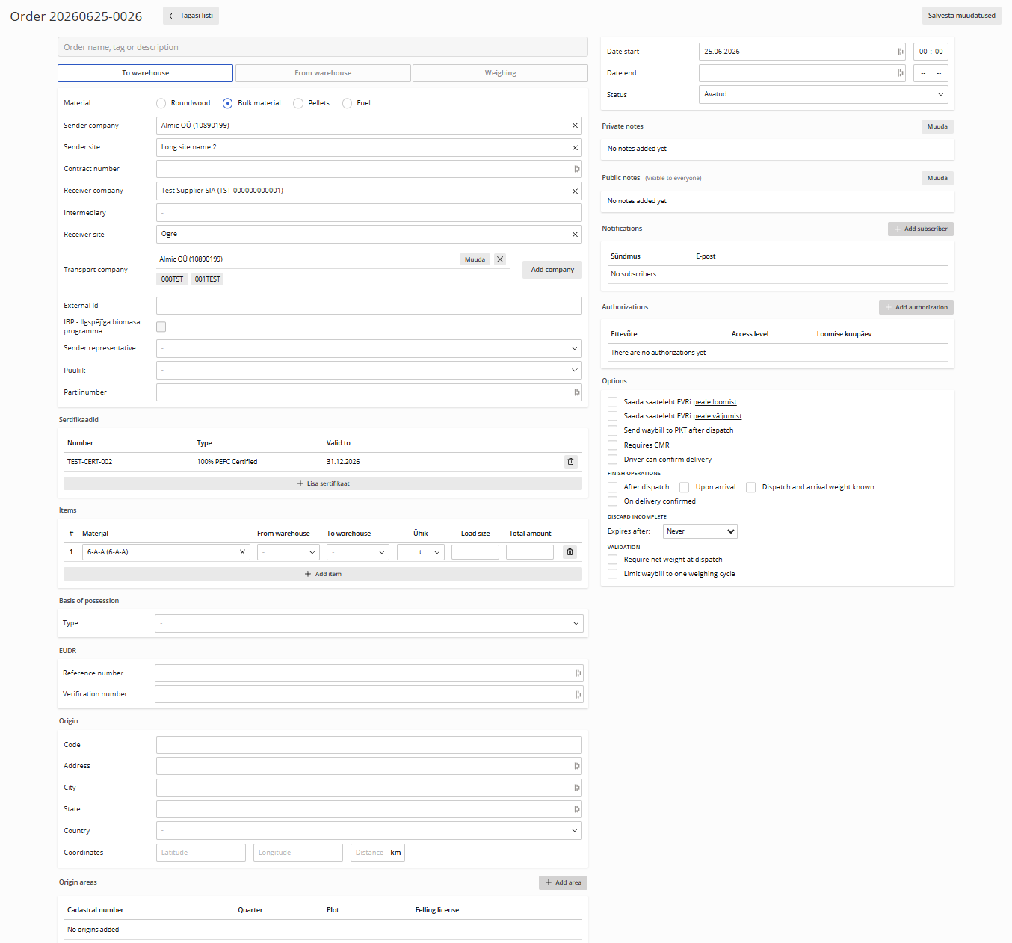
Task: Switch to To warehouse tab
Action: click(145, 73)
